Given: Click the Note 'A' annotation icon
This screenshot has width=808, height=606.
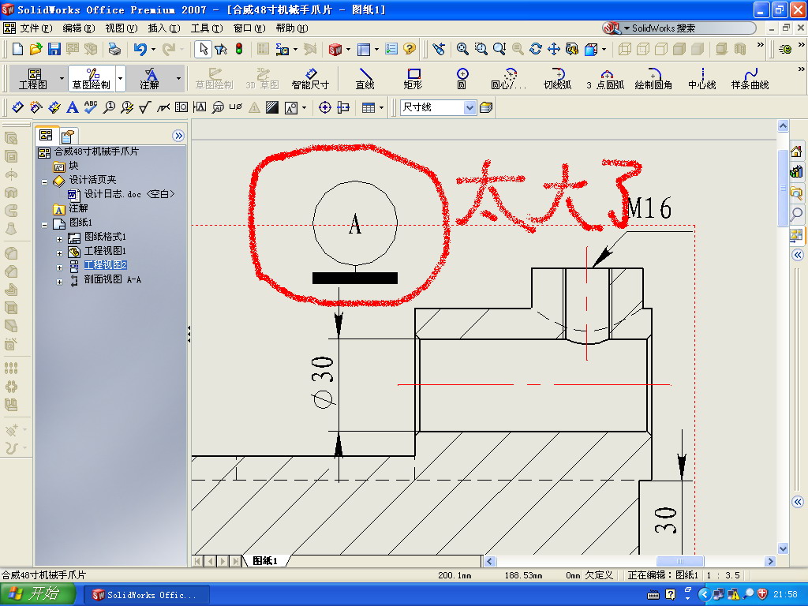Looking at the screenshot, I should [x=73, y=107].
